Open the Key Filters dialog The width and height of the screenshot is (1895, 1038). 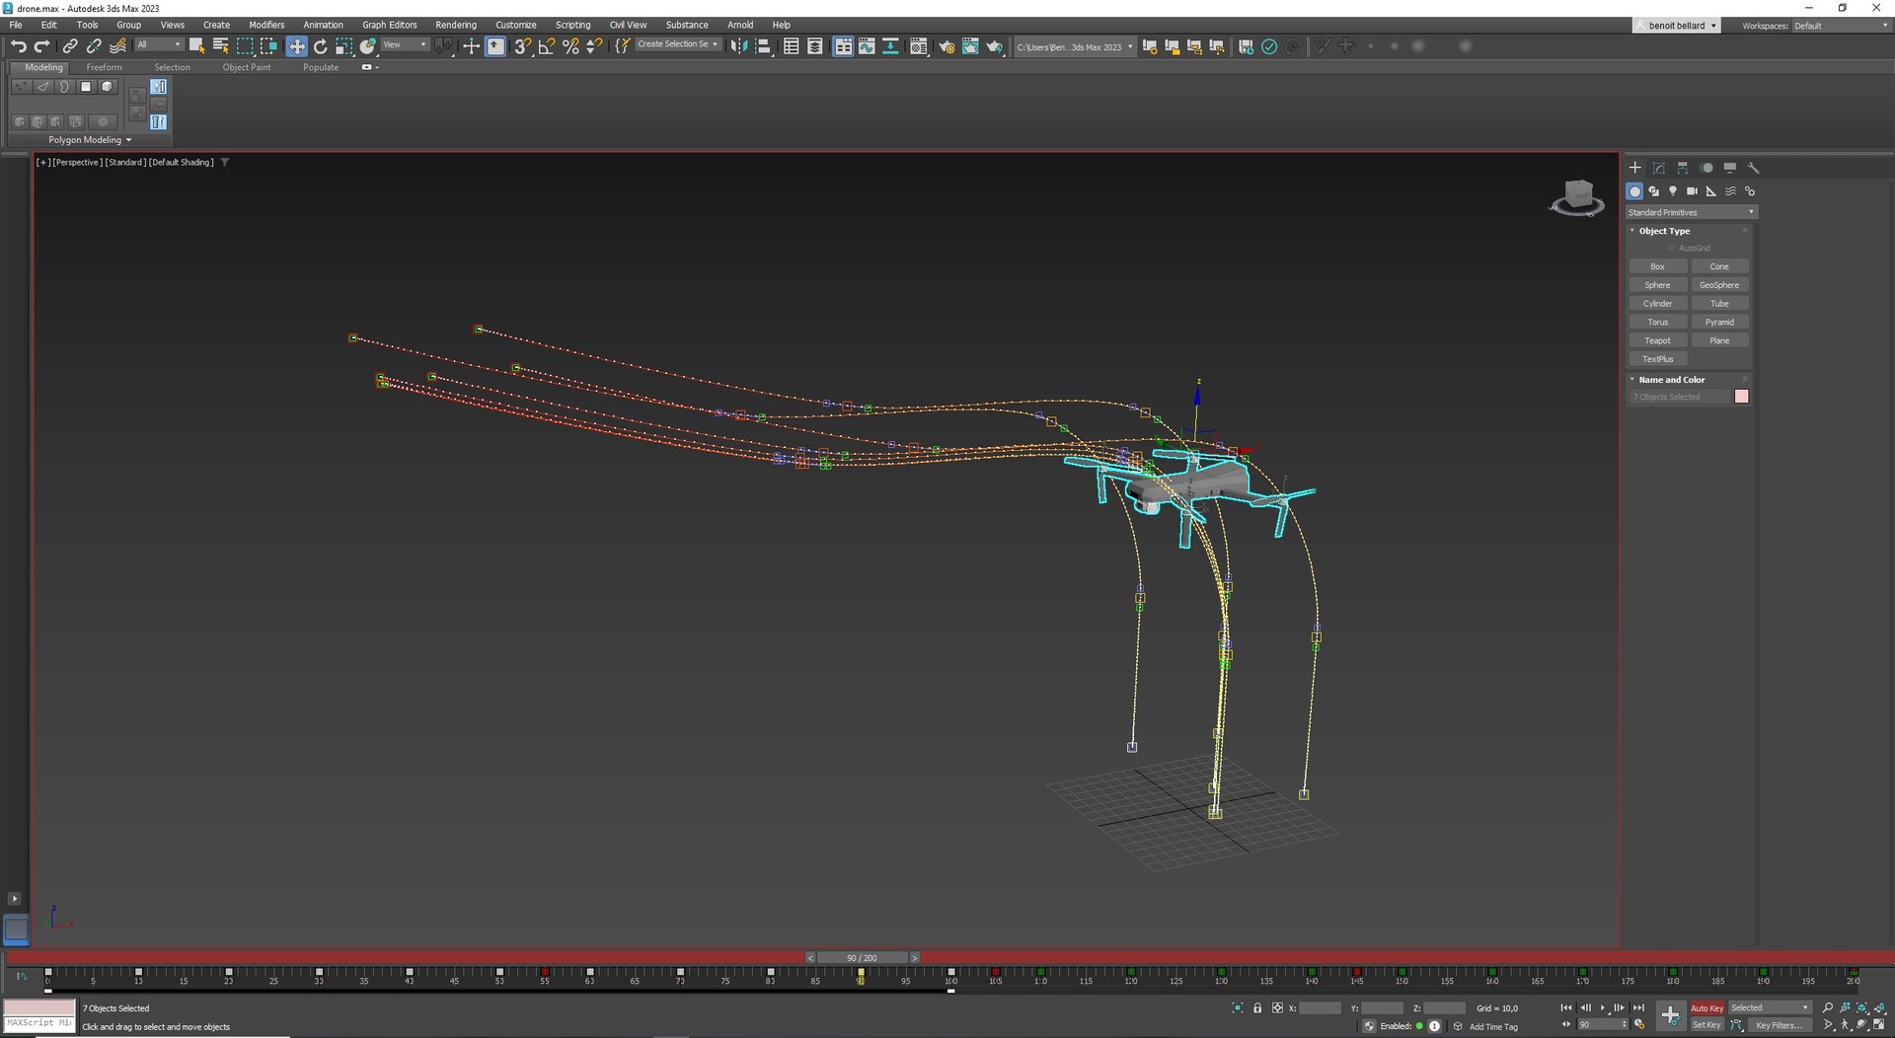[x=1778, y=1025]
